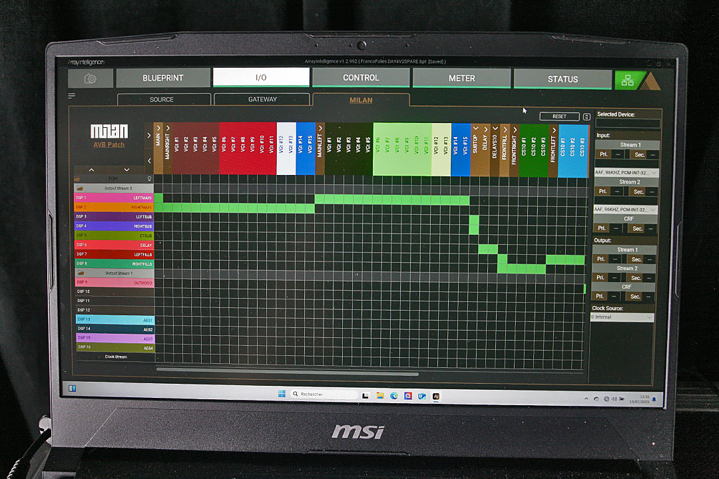Select the GATEWAY sub-tab

(x=262, y=100)
